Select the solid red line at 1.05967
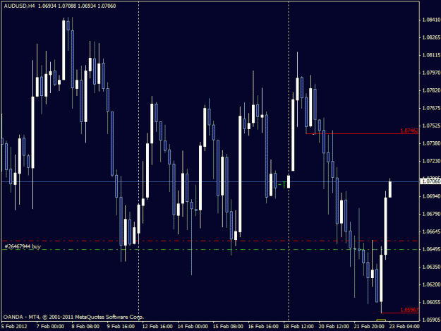Screen dimensions: 441x331 (399, 313)
